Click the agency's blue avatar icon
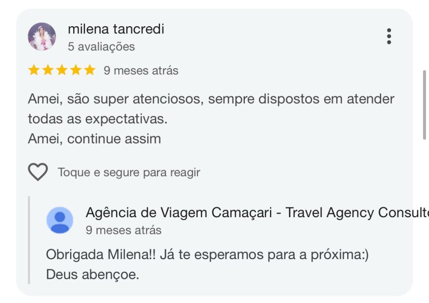429x303 pixels. coord(60,220)
